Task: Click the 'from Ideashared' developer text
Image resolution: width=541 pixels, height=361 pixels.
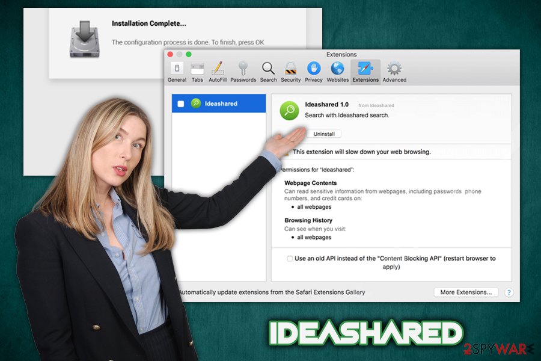Action: (376, 105)
